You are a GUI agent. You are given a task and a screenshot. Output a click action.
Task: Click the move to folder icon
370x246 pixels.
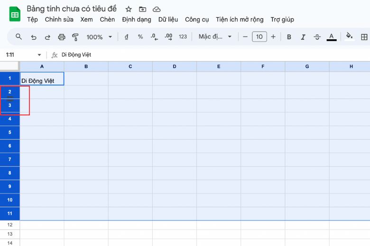coord(142,9)
